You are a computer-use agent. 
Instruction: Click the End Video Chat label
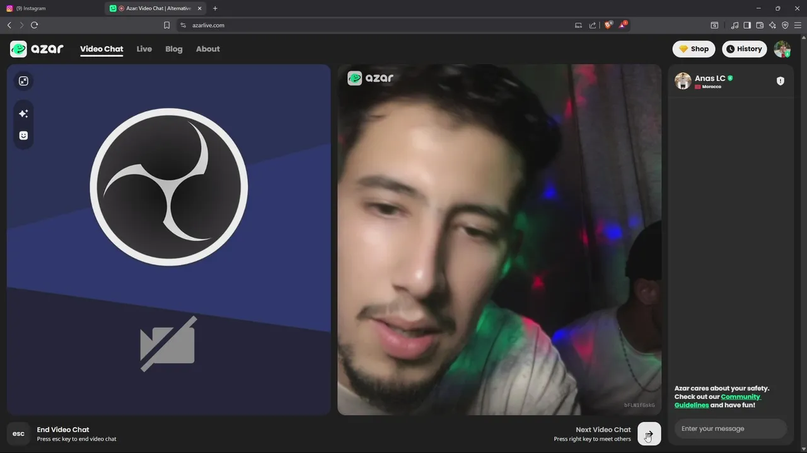[63, 430]
